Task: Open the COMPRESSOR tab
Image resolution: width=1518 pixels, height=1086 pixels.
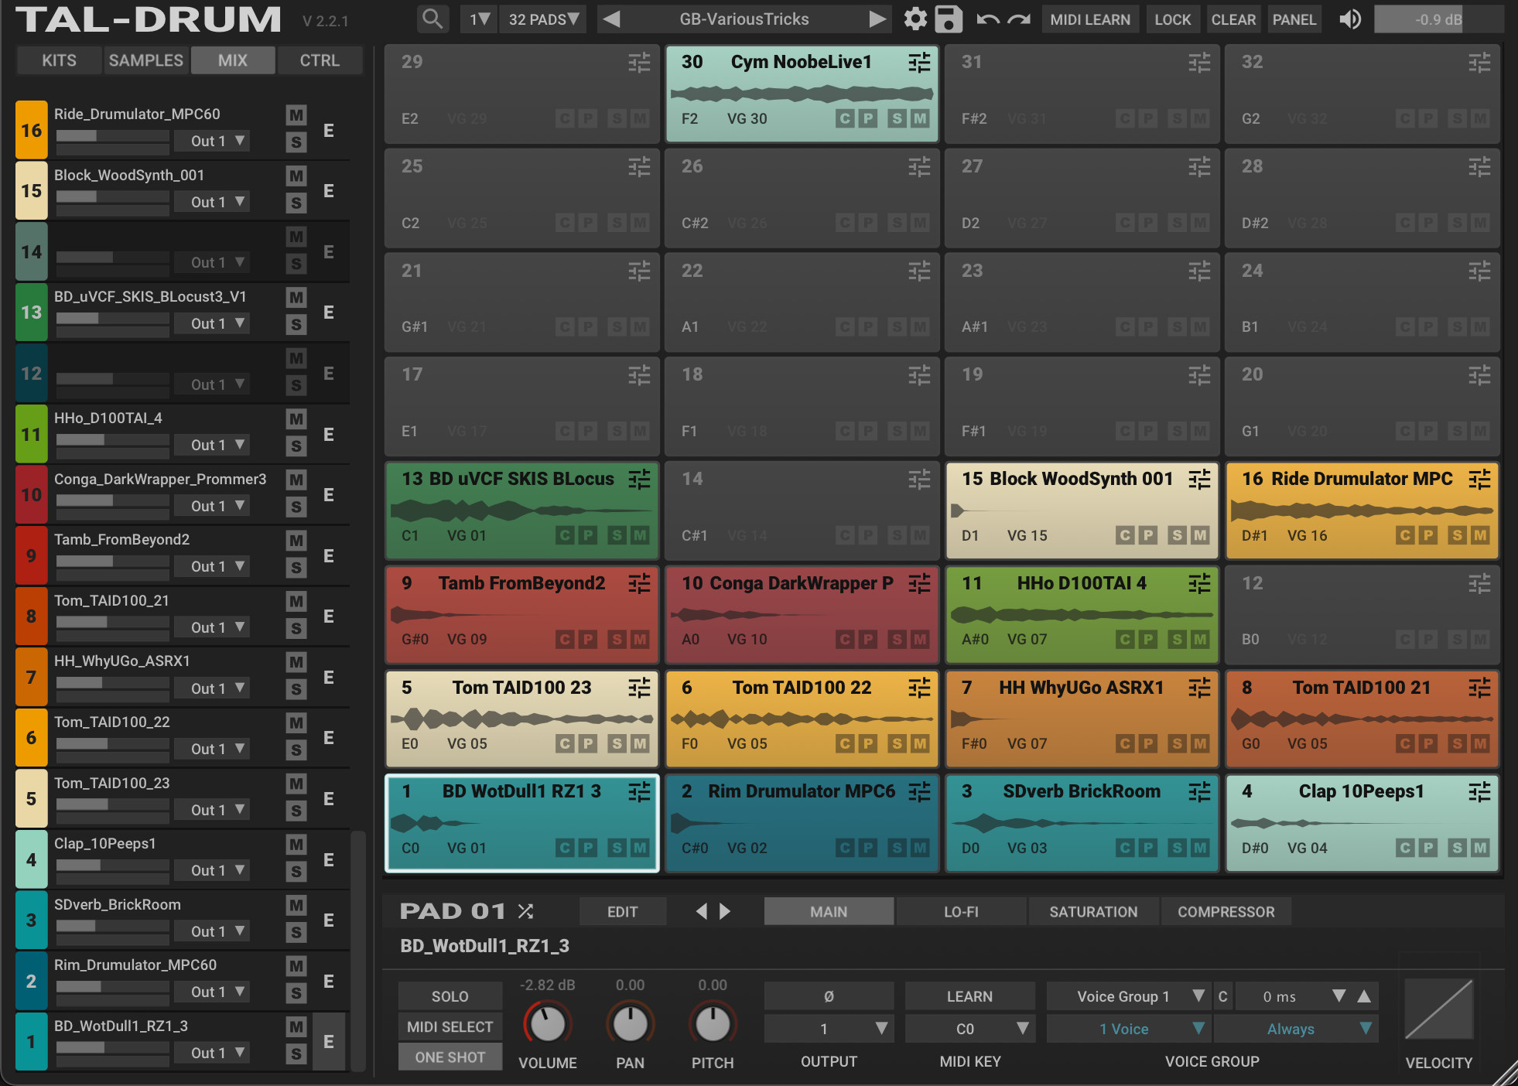Action: click(1226, 911)
